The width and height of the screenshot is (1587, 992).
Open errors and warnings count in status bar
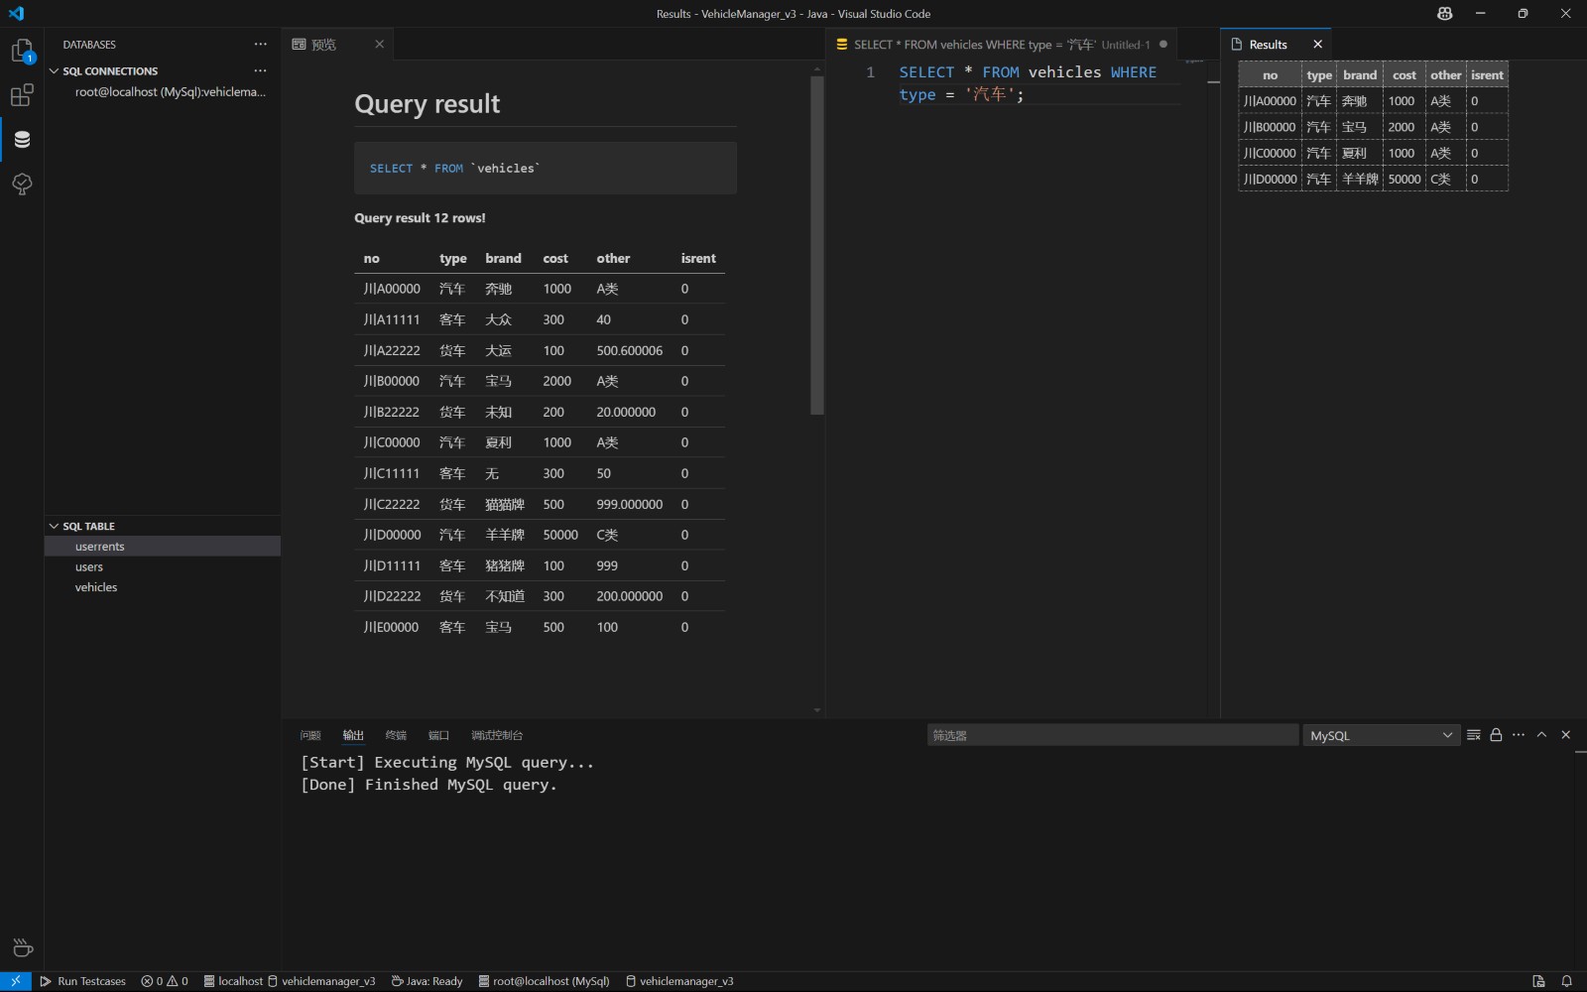click(165, 981)
